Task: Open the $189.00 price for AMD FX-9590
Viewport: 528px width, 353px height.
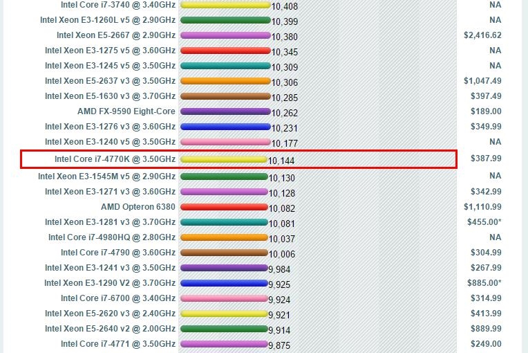Action: pos(486,111)
